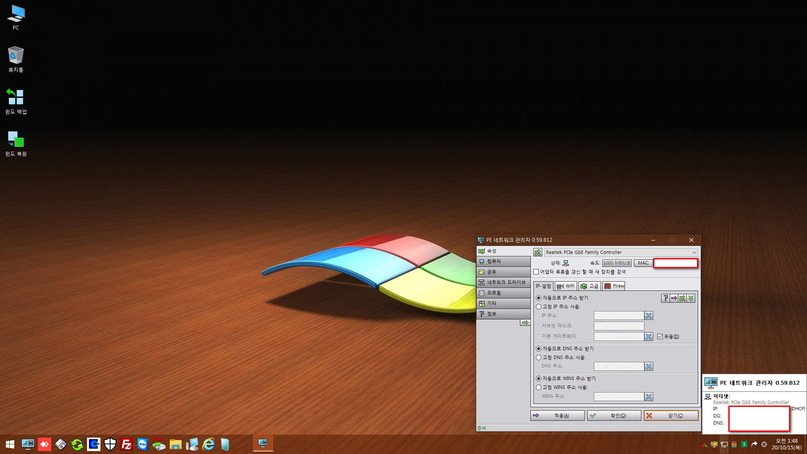Image resolution: width=807 pixels, height=454 pixels.
Task: Click the 서브넷 마스크 input field
Action: click(619, 326)
